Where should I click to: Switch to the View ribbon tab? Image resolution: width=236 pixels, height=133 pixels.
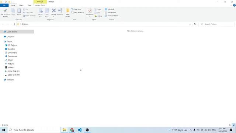(x=29, y=5)
